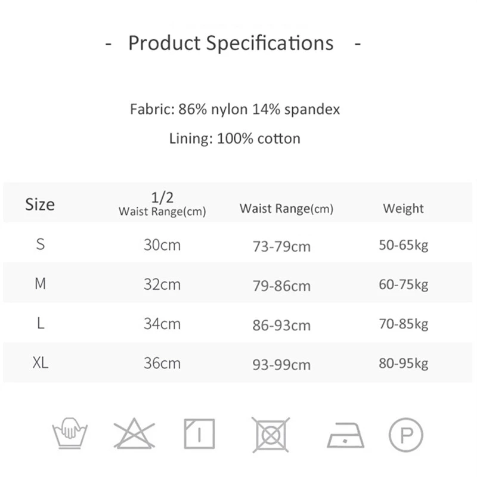Click the iron care icon
The width and height of the screenshot is (477, 477).
[345, 435]
